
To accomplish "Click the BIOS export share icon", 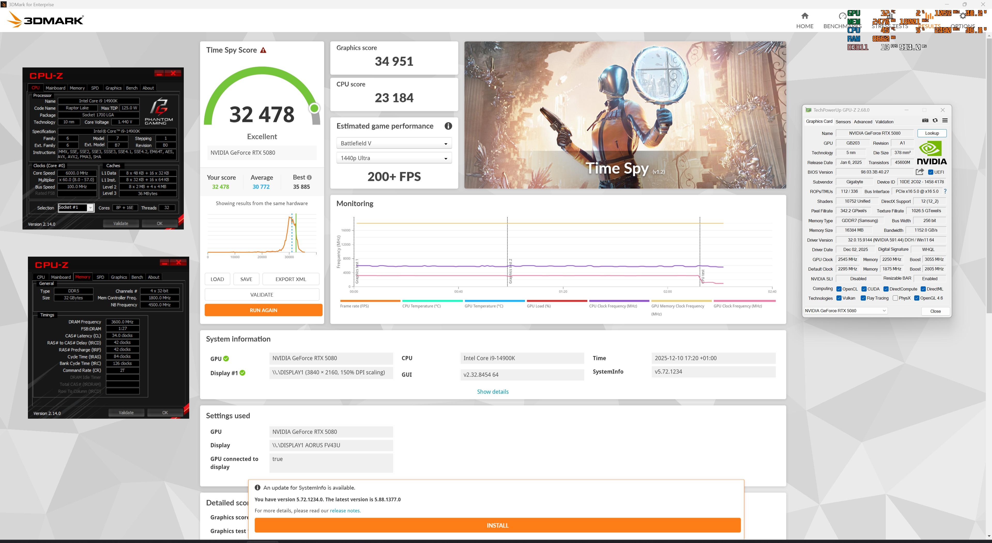I will (x=920, y=172).
